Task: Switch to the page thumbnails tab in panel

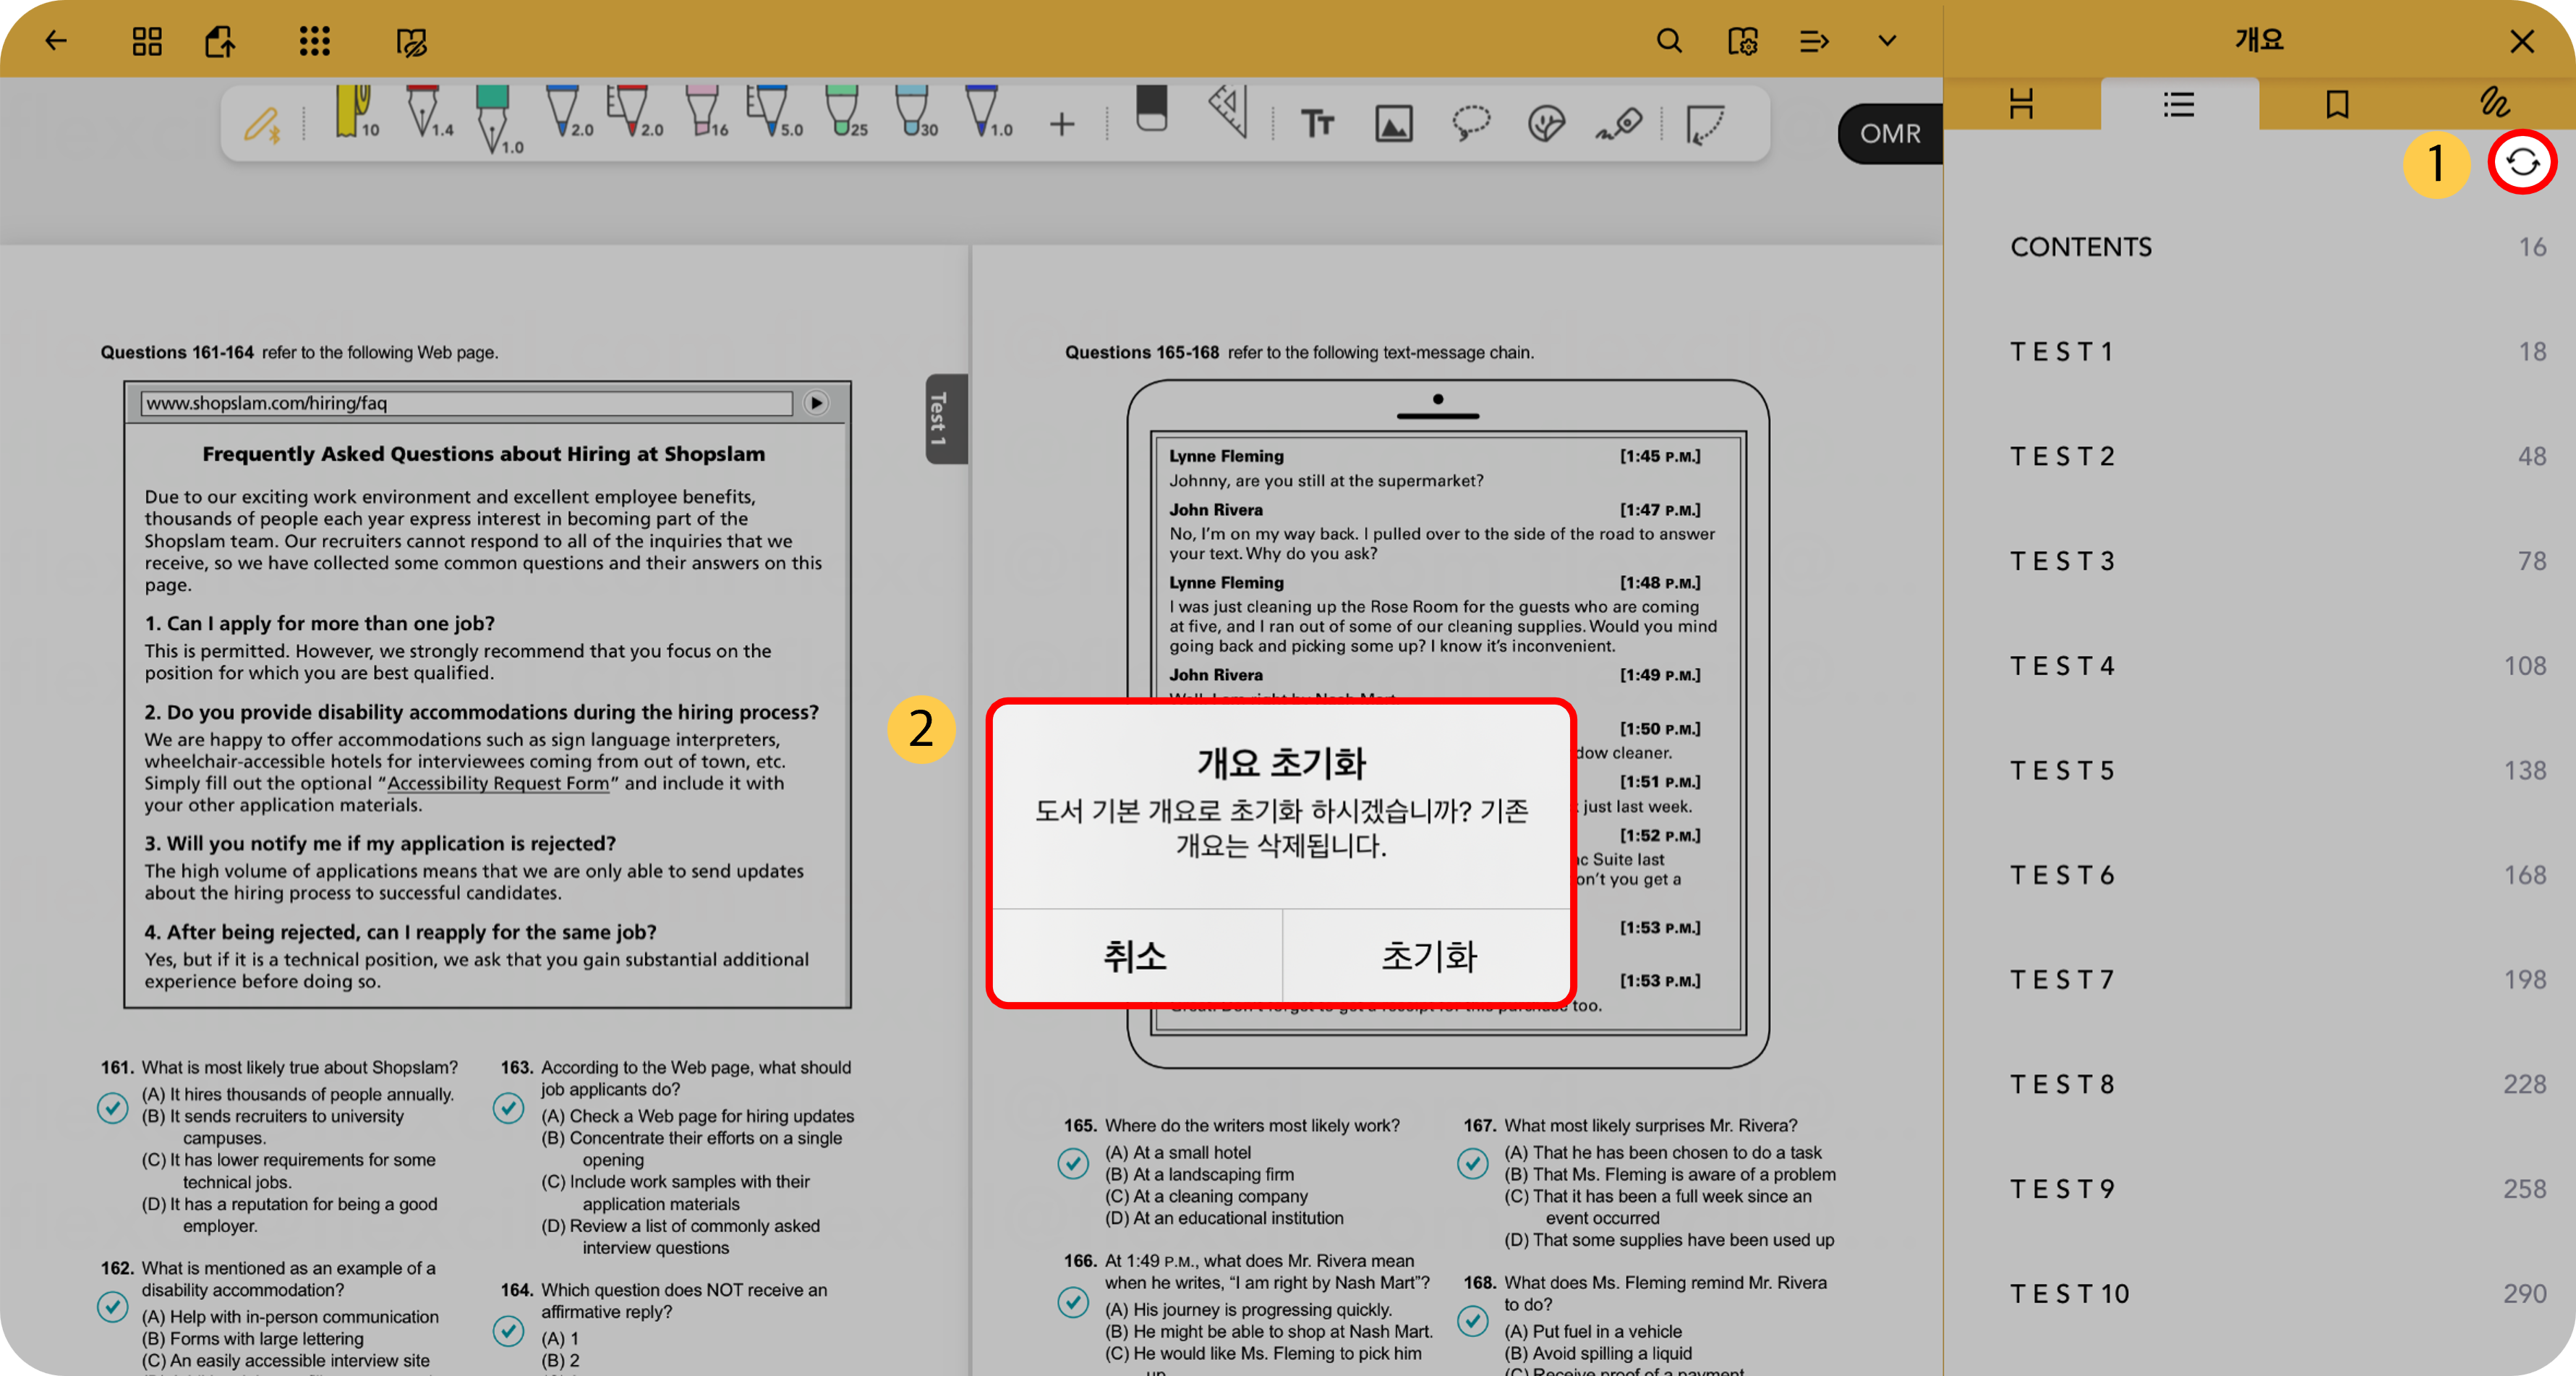Action: [x=2021, y=104]
